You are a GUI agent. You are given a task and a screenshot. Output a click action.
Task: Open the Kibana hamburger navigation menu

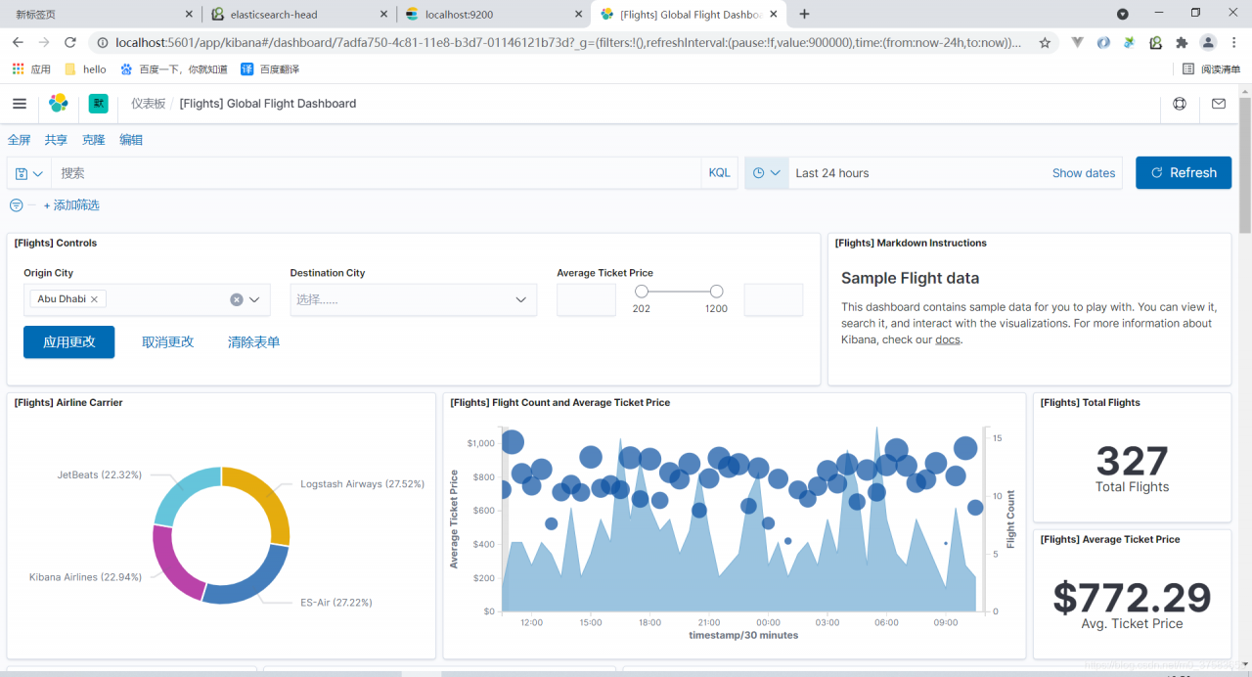point(20,104)
